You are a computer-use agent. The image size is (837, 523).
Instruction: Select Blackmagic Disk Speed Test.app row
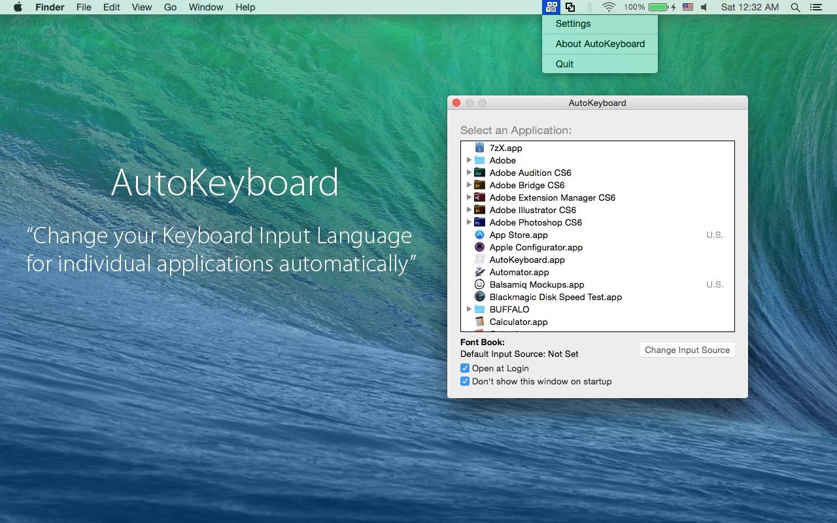pyautogui.click(x=598, y=297)
